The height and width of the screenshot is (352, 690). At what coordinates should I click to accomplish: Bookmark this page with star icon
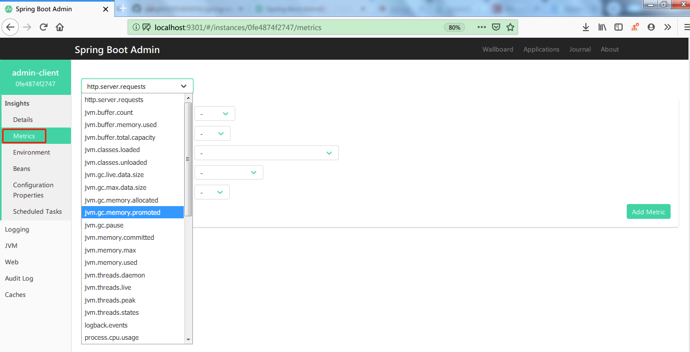point(510,27)
